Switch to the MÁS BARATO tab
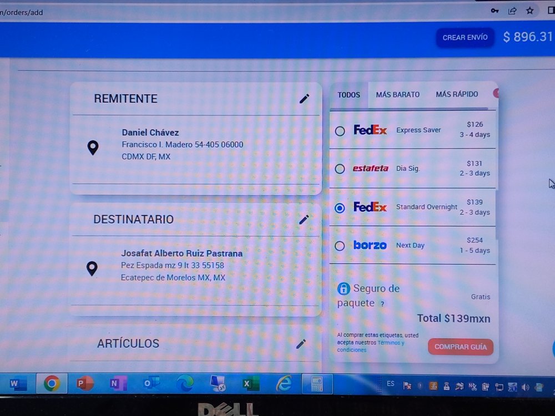The image size is (555, 416). (397, 94)
